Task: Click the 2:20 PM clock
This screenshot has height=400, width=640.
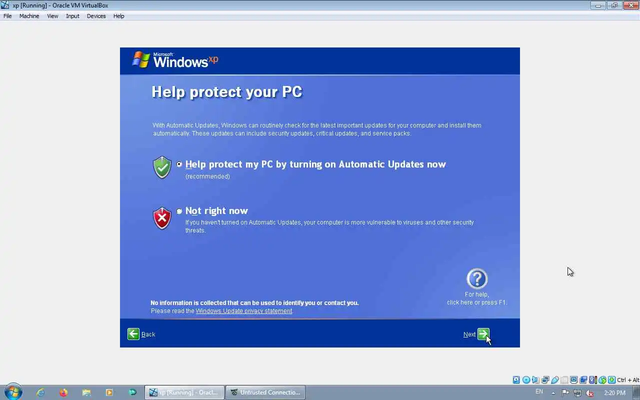Action: [614, 393]
